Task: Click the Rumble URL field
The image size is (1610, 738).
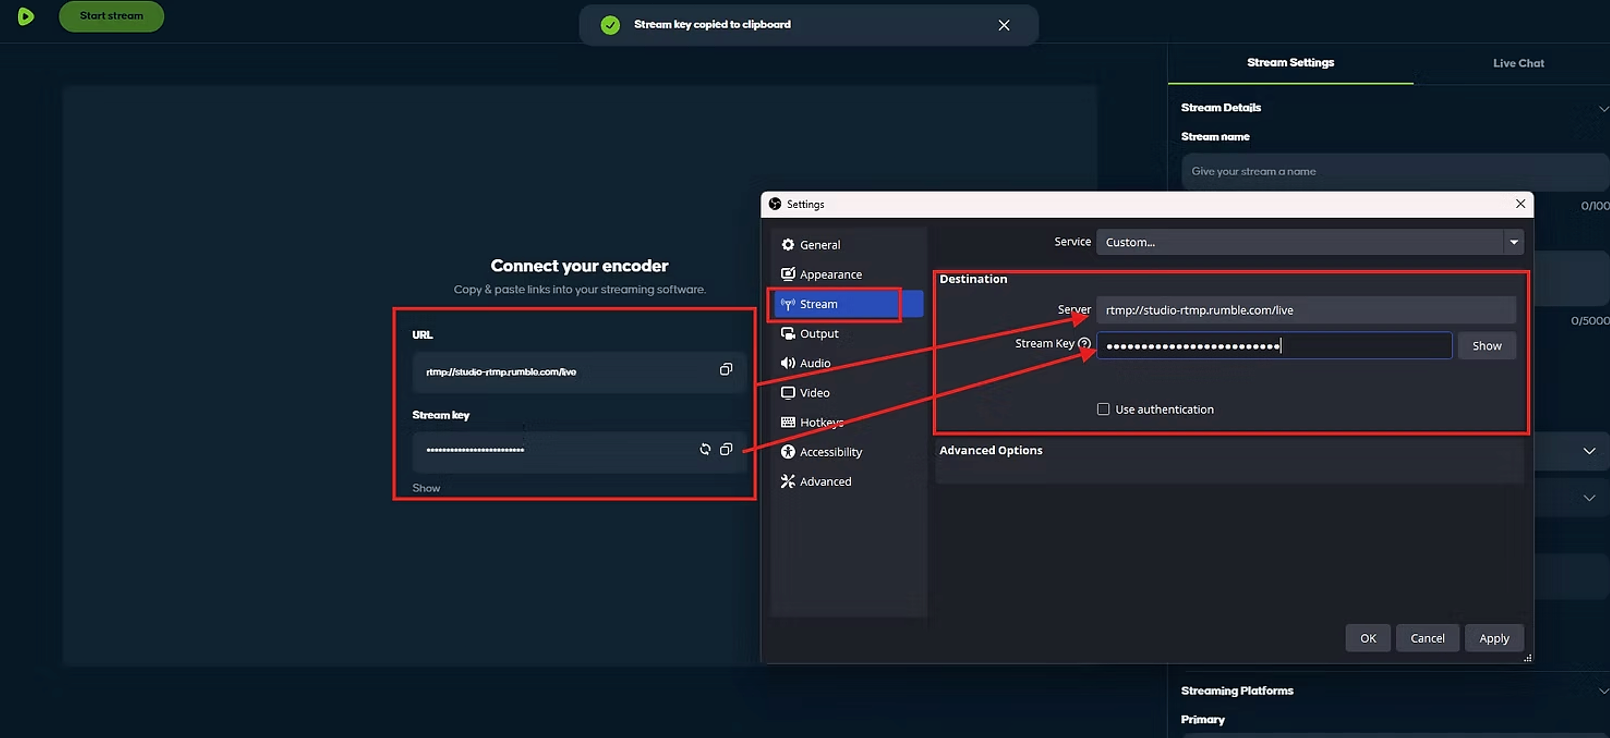Action: click(579, 372)
